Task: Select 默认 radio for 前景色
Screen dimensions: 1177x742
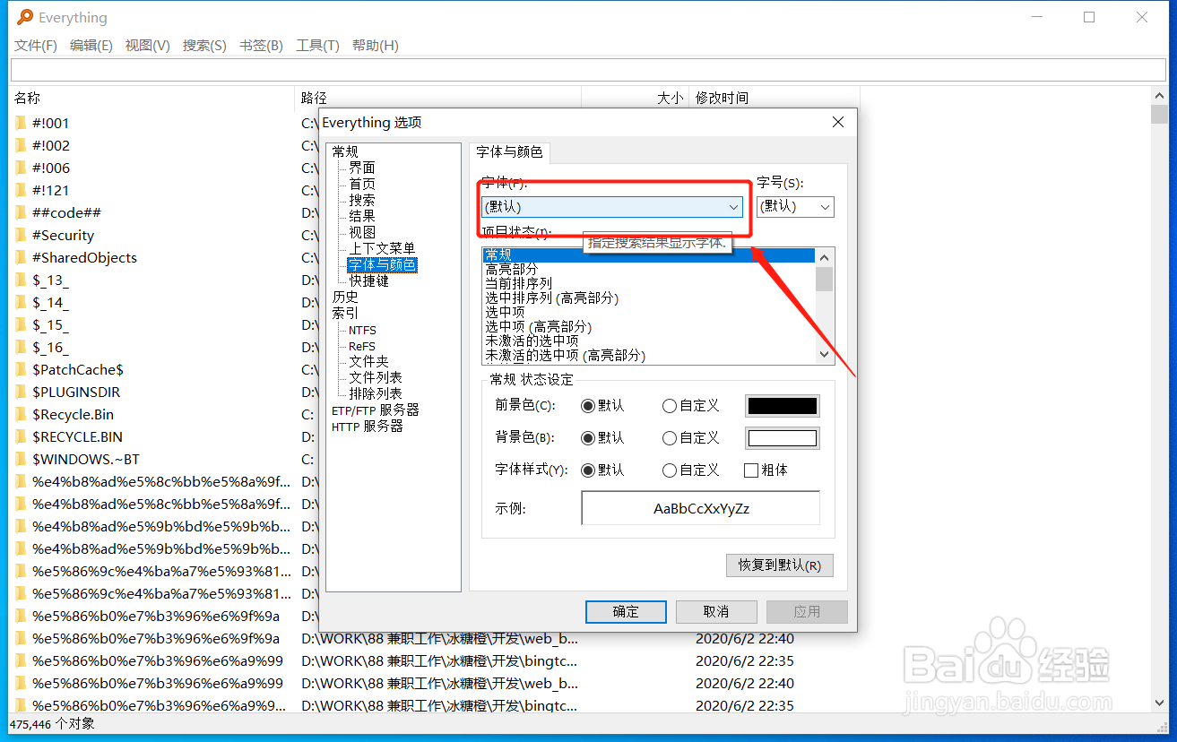Action: [588, 406]
